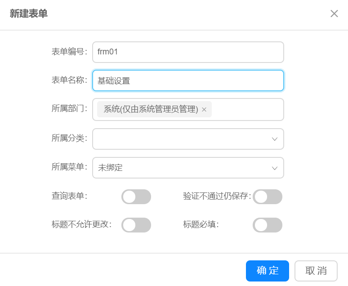Screen dimensions: 348x286
Task: Click the chevron arrow in the 所属菜单 field
Action: point(275,168)
